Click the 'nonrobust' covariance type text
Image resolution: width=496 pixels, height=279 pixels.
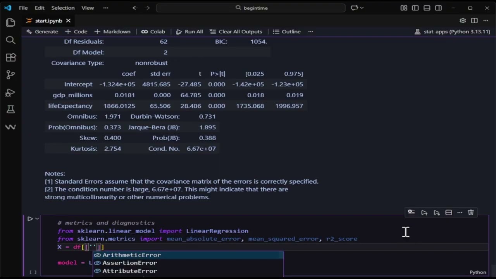pyautogui.click(x=151, y=63)
